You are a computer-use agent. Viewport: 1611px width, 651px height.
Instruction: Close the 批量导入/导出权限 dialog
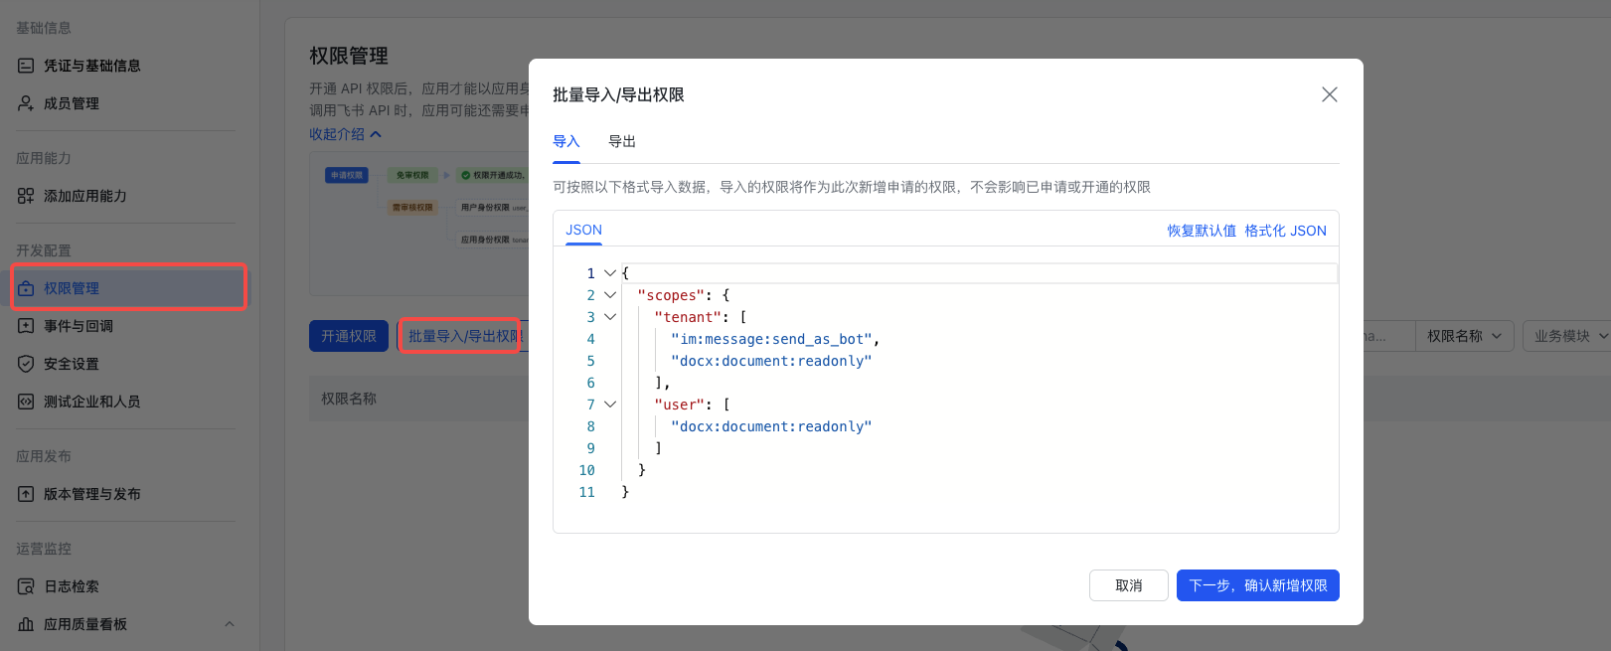(x=1329, y=94)
